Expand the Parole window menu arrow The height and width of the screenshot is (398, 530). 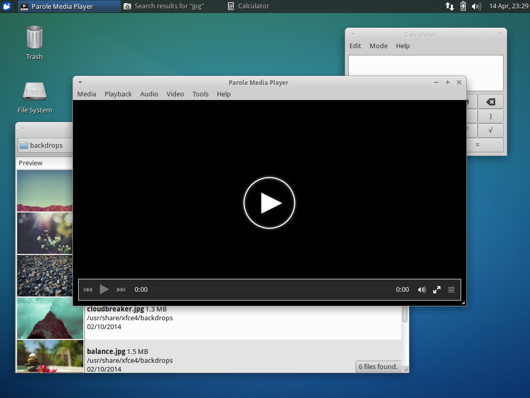point(80,82)
